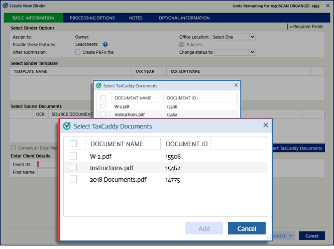Click the Select TaxCaddy Documents button

coord(298,148)
